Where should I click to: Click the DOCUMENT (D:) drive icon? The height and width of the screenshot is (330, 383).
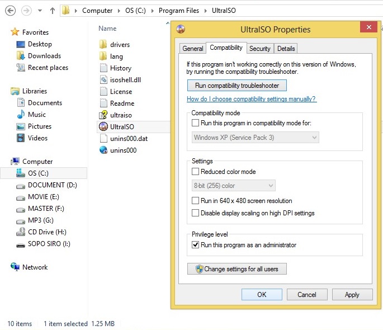point(21,186)
